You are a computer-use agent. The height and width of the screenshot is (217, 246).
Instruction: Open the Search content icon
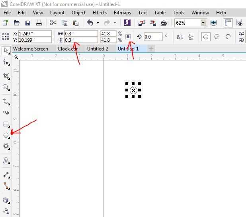click(127, 23)
